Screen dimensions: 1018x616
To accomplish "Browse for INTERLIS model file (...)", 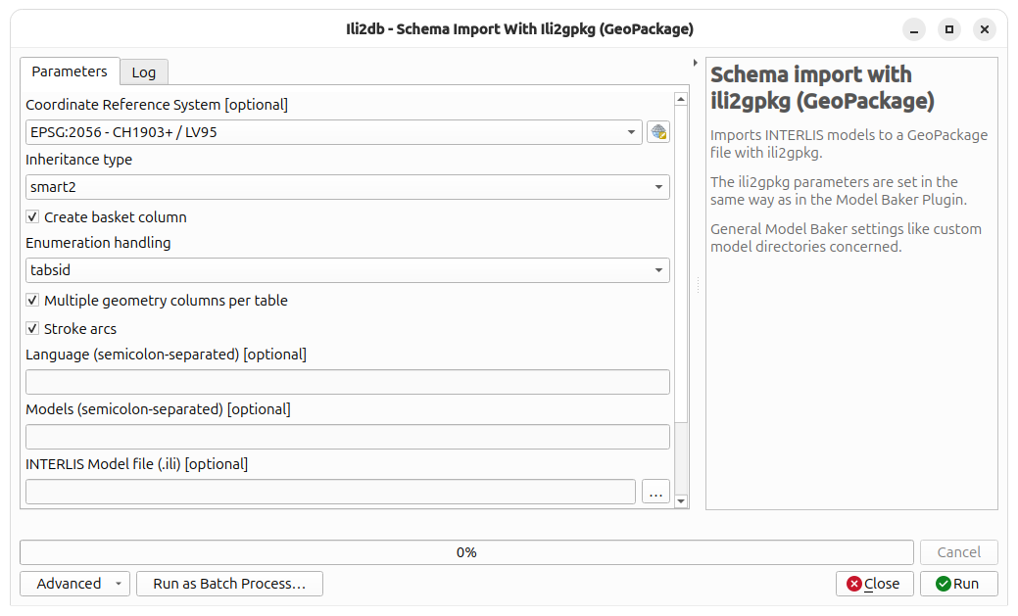I will [655, 492].
